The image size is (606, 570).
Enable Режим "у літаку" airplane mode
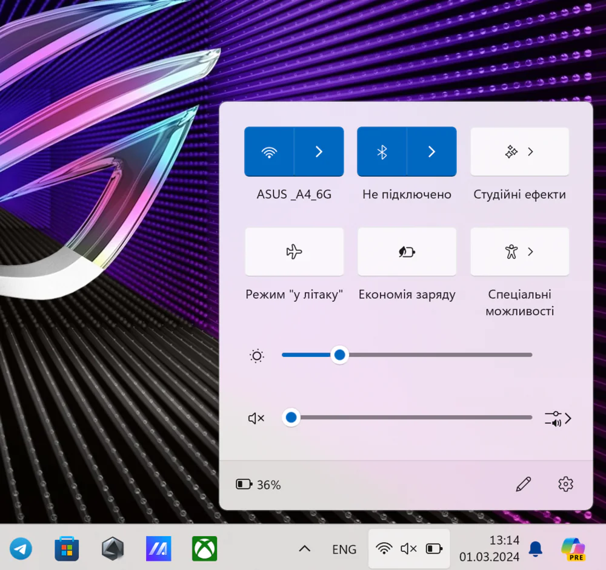click(294, 252)
